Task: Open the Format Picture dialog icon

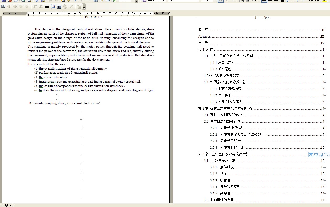Action: [65, 7]
